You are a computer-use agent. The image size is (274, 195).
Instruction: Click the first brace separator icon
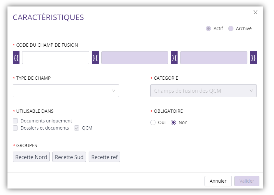[x=95, y=58]
